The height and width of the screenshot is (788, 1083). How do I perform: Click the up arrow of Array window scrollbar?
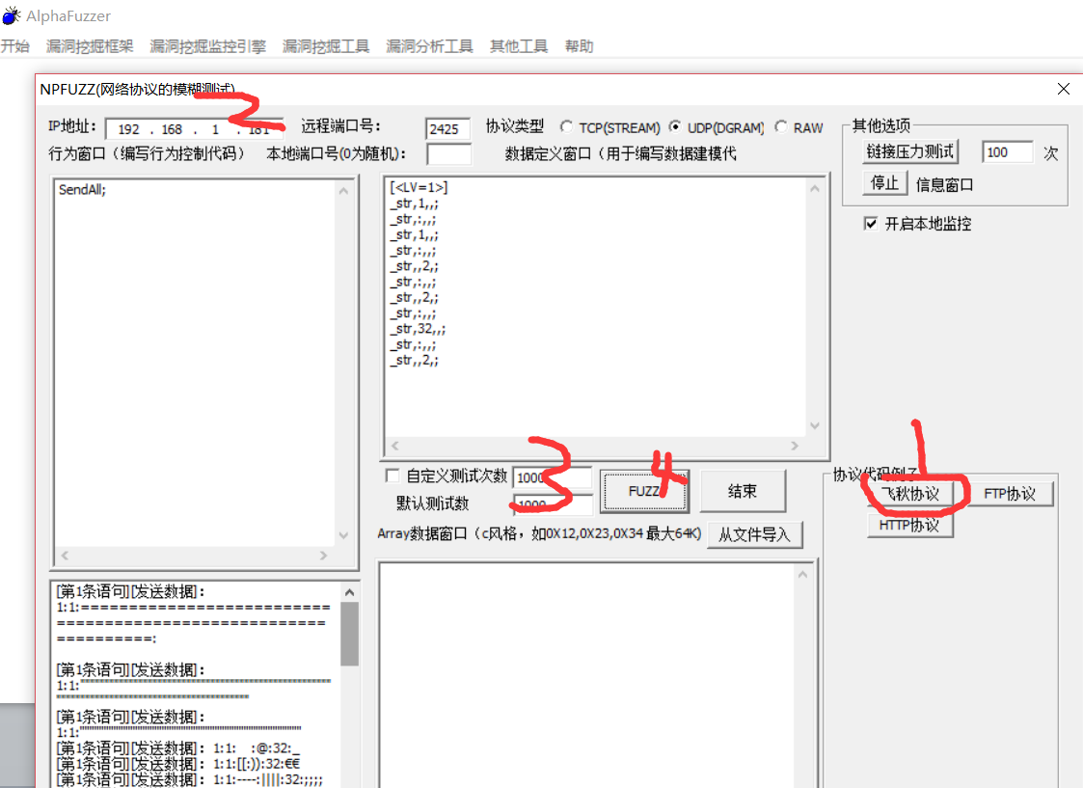click(x=802, y=575)
